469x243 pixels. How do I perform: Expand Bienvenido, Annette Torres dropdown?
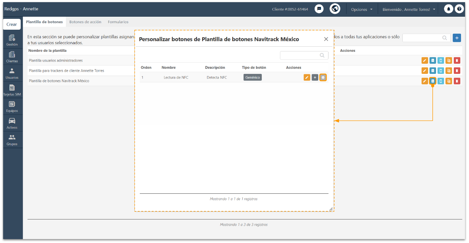click(x=409, y=9)
